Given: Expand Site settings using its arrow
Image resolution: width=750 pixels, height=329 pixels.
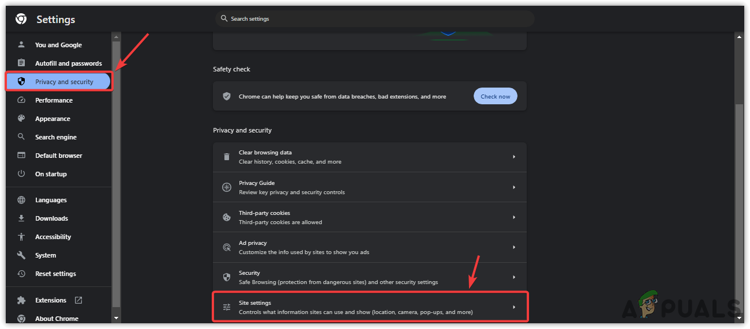Looking at the screenshot, I should click(x=514, y=307).
